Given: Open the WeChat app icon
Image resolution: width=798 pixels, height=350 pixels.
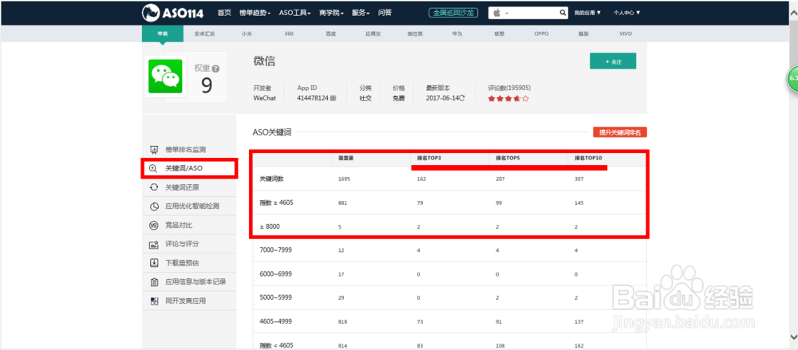Looking at the screenshot, I should point(165,77).
